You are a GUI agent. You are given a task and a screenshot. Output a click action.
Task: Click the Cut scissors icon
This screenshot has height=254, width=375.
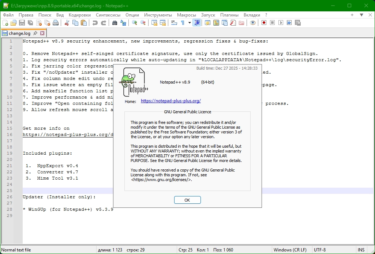pyautogui.click(x=67, y=23)
